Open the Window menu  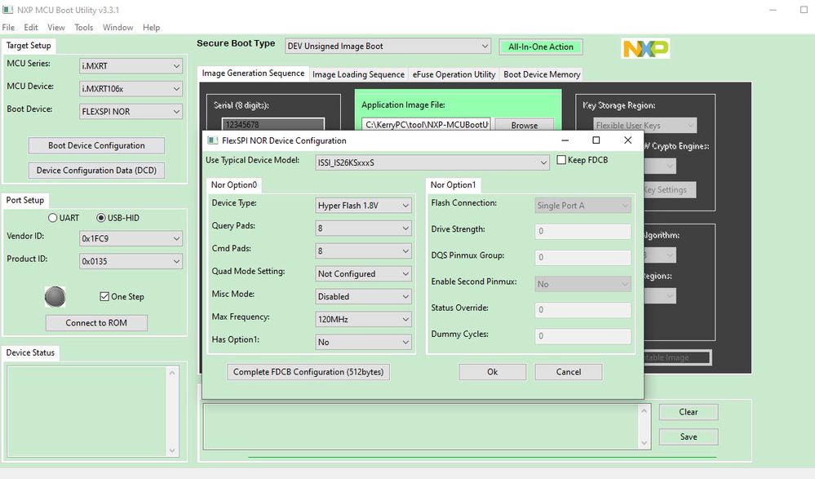[118, 28]
